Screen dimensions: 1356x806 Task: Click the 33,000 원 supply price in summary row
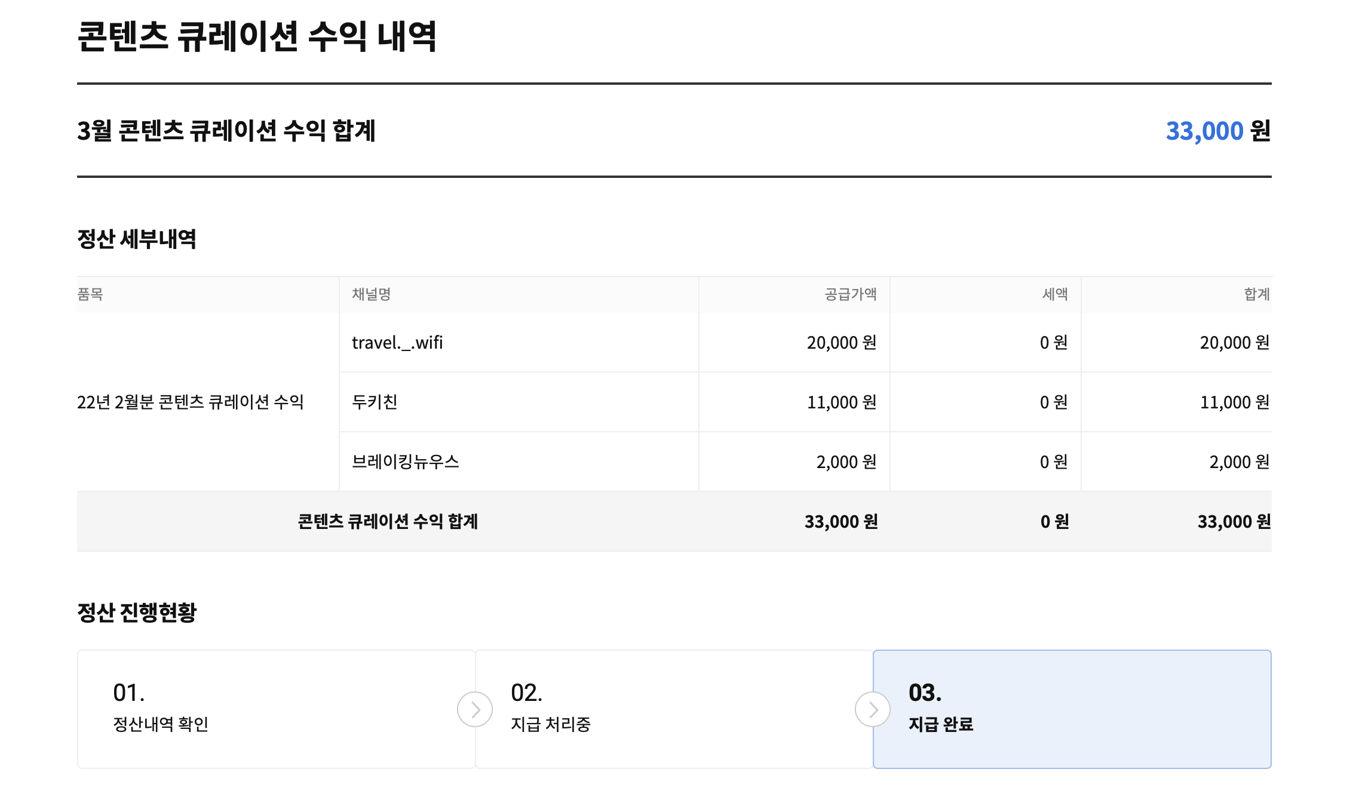pyautogui.click(x=841, y=522)
